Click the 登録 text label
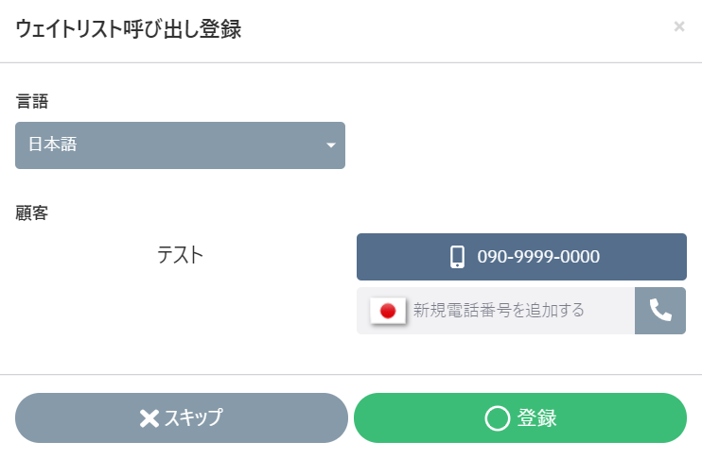This screenshot has height=459, width=702. pos(537,418)
